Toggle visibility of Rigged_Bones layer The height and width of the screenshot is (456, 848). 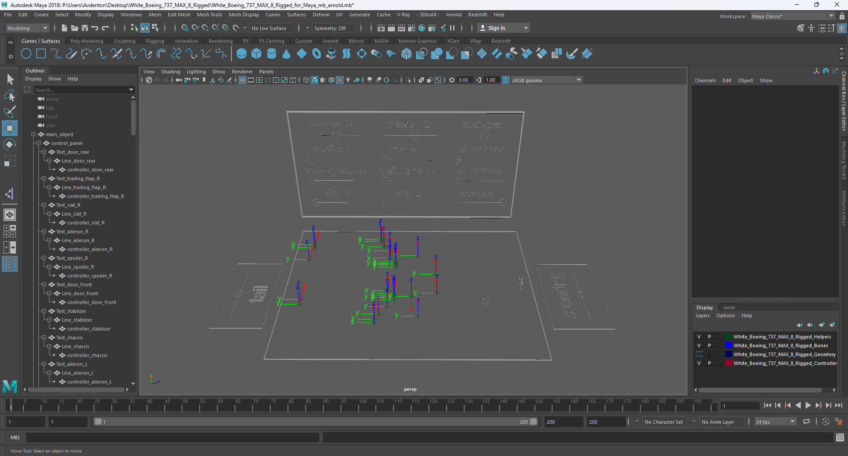coord(699,346)
